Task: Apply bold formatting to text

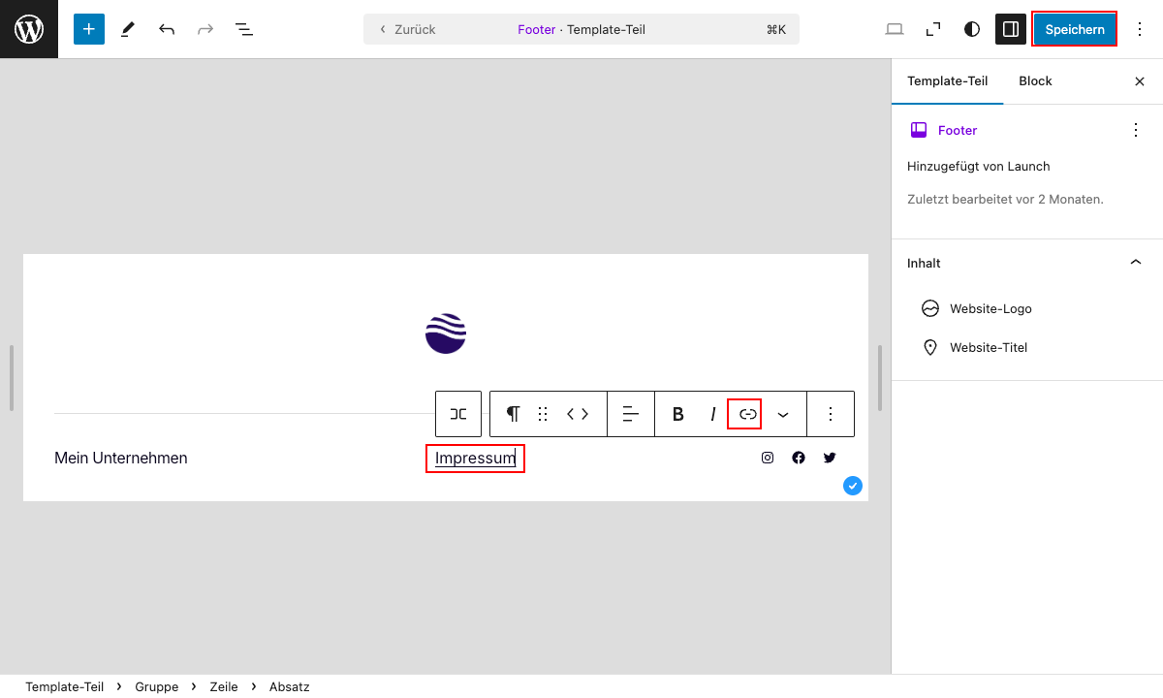Action: click(678, 414)
